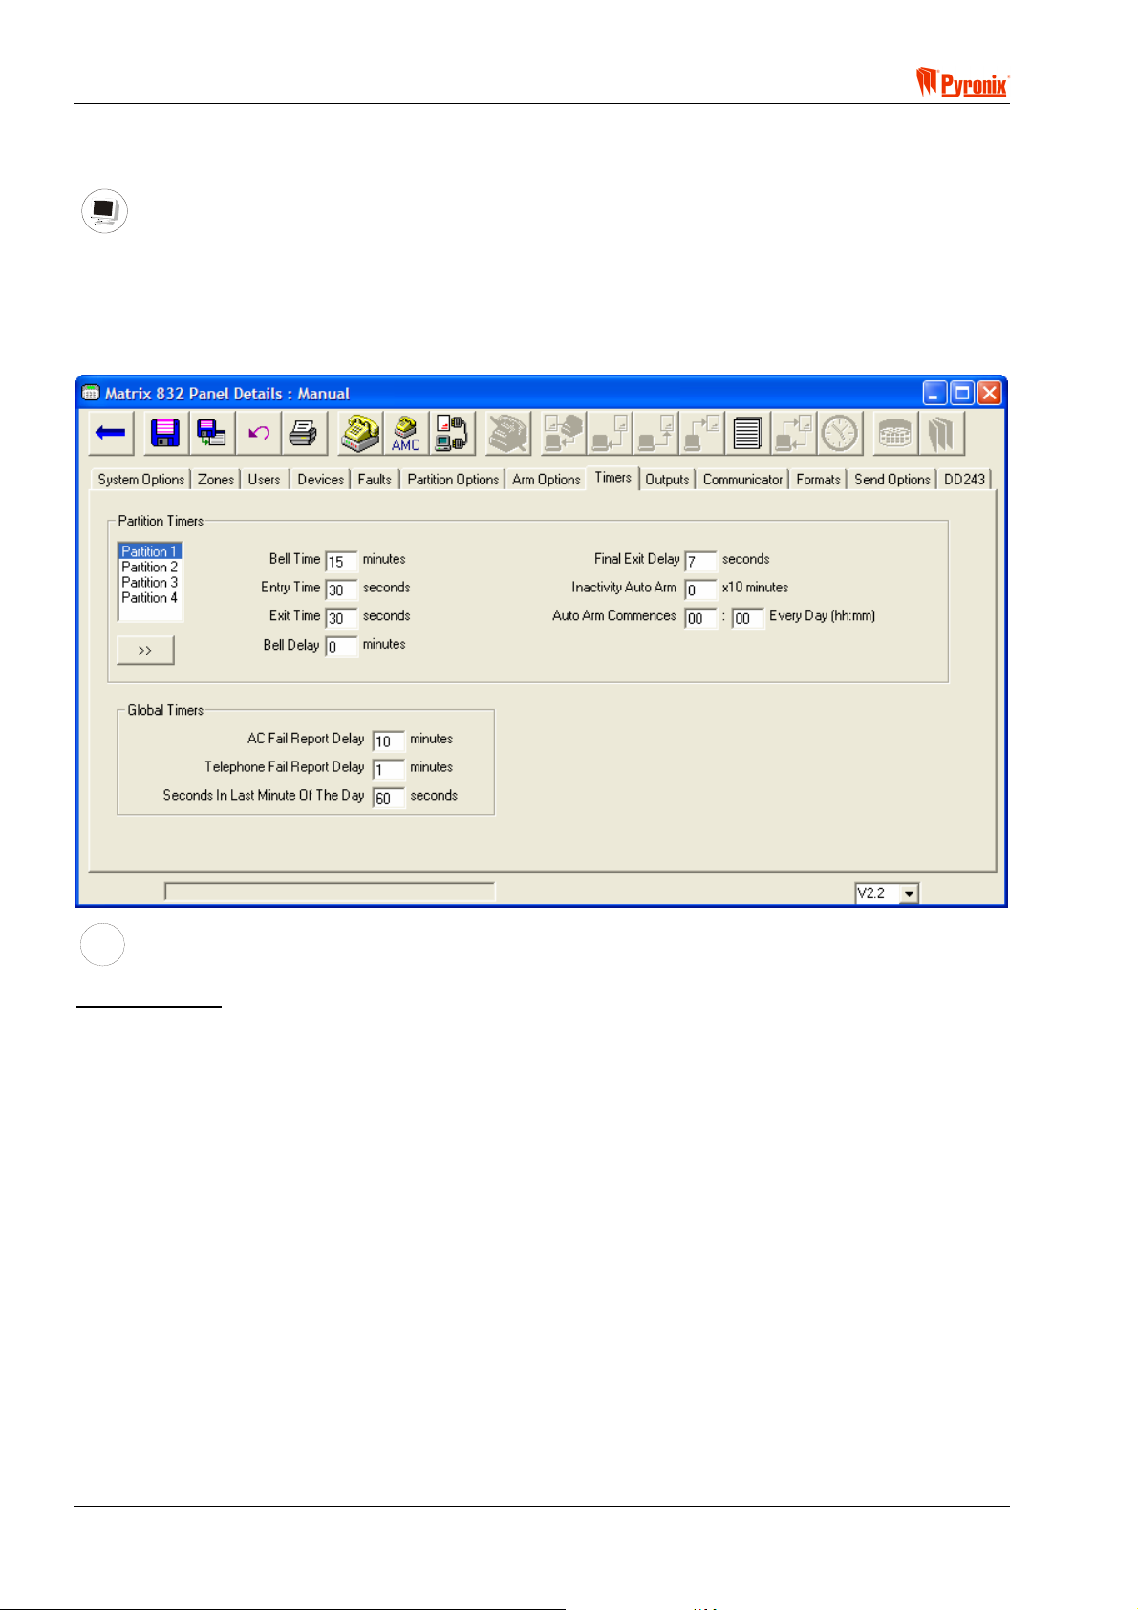This screenshot has width=1138, height=1610.
Task: Click the Inactivity Auto Arm field
Action: click(700, 590)
